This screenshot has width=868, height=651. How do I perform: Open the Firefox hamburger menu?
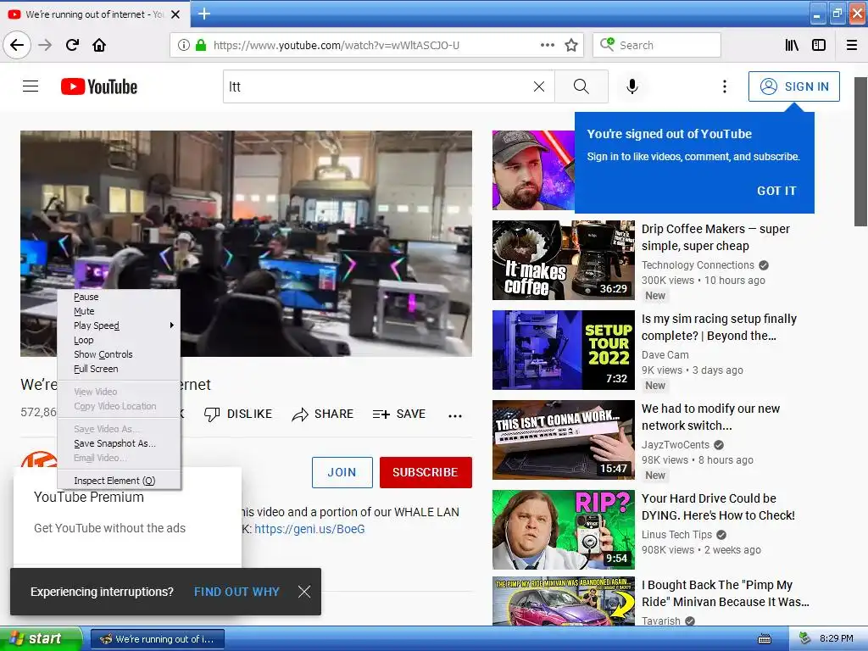pos(852,45)
